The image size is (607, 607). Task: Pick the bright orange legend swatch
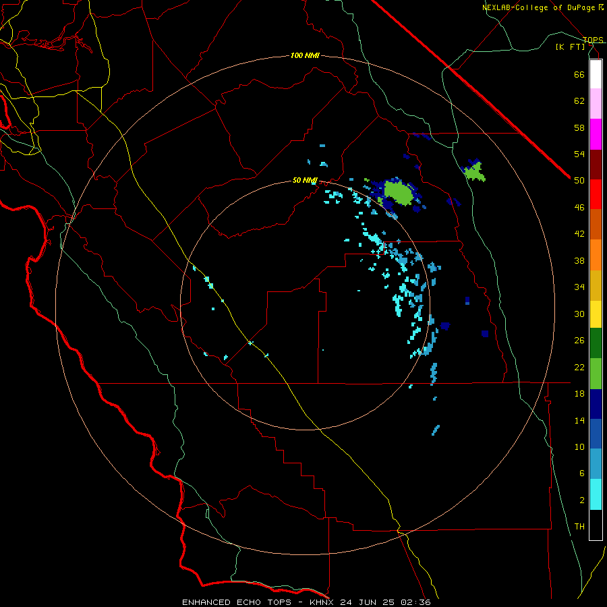tap(596, 255)
